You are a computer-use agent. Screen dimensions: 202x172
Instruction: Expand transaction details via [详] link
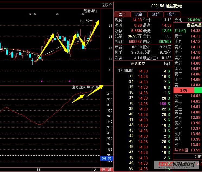click(167, 63)
